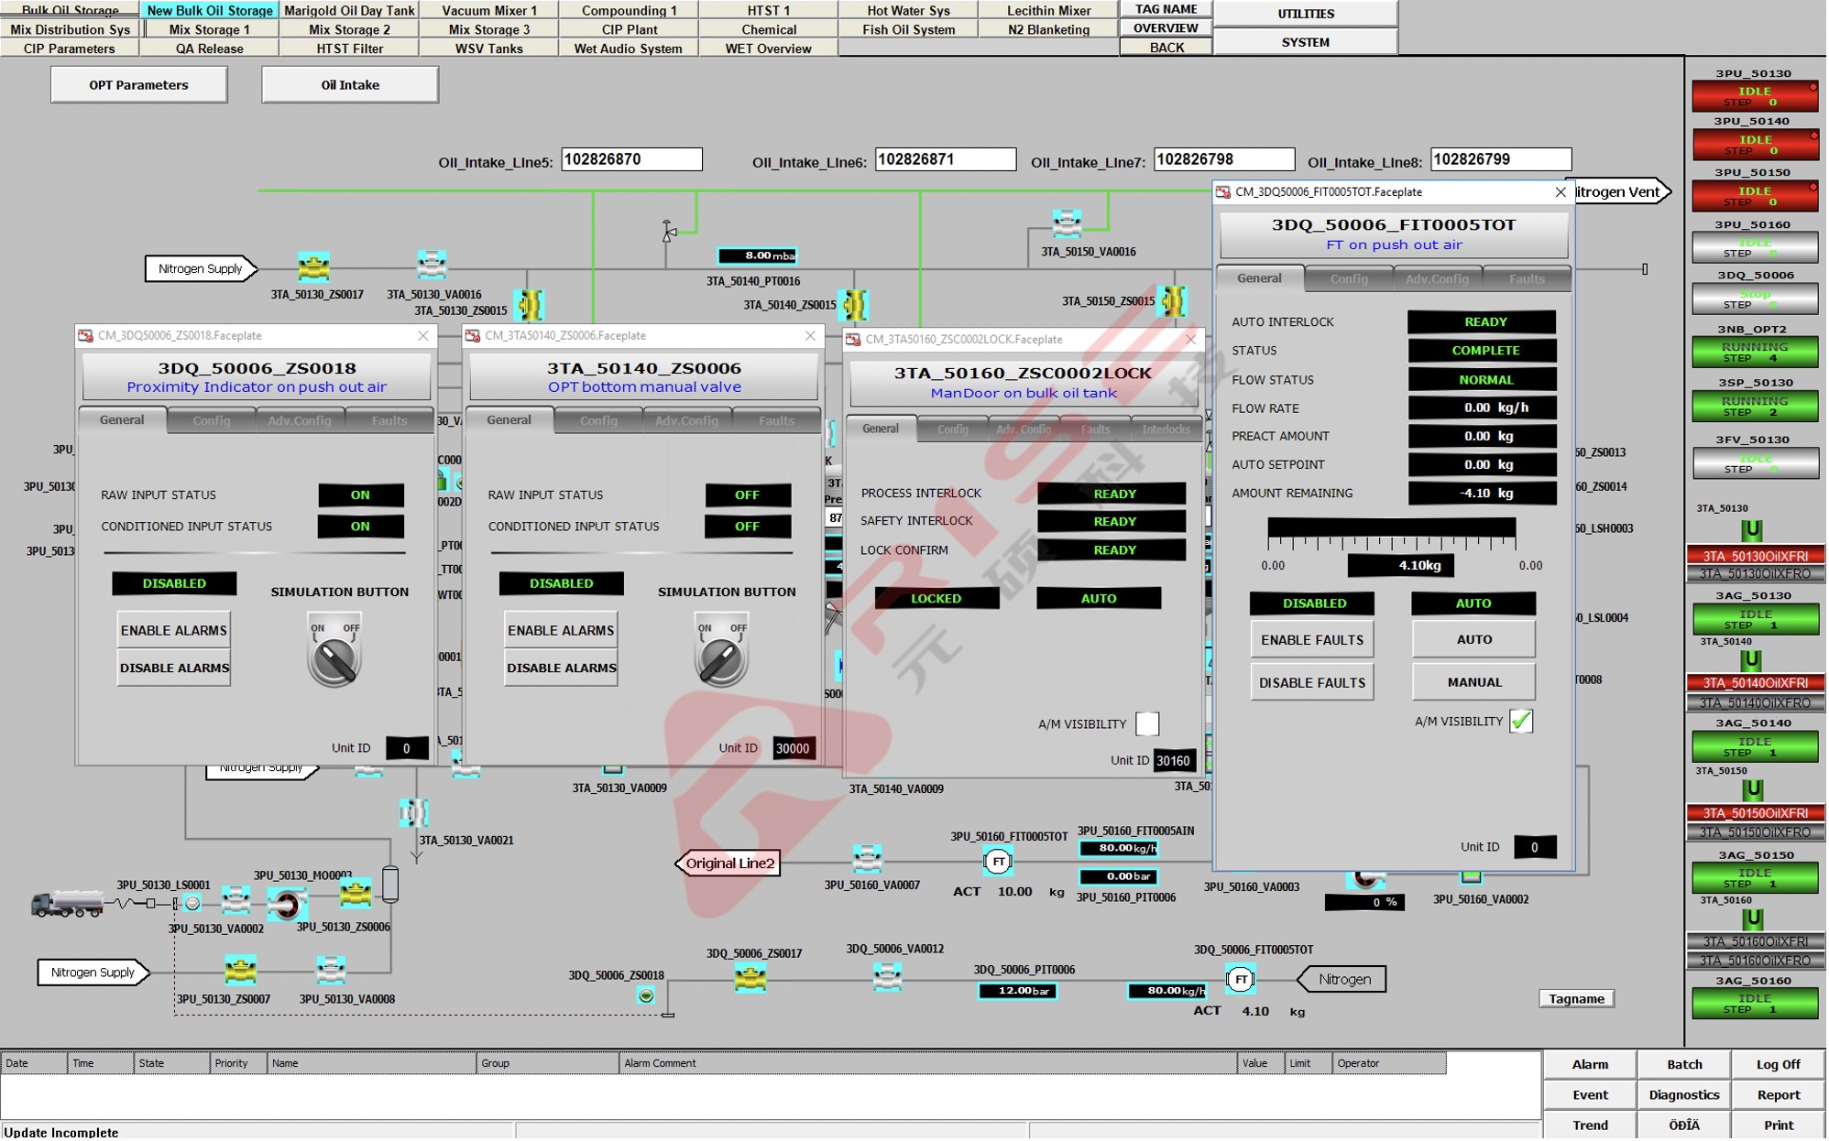Viewport: 1829px width, 1141px height.
Task: Click the 3PU_50160_FIT0005TOT flow transmitter symbol
Action: (999, 862)
